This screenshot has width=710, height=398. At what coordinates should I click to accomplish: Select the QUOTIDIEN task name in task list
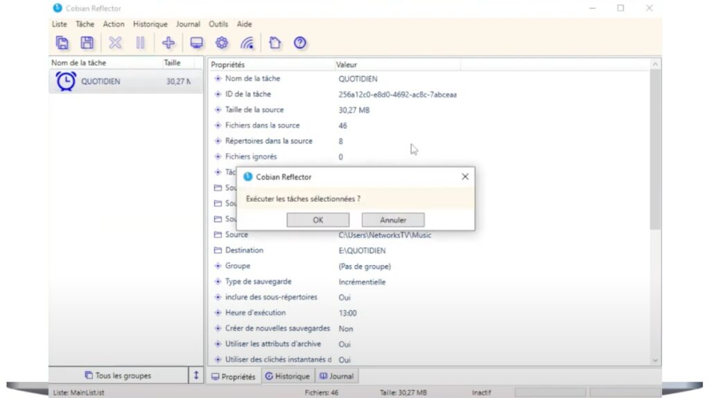pyautogui.click(x=101, y=82)
